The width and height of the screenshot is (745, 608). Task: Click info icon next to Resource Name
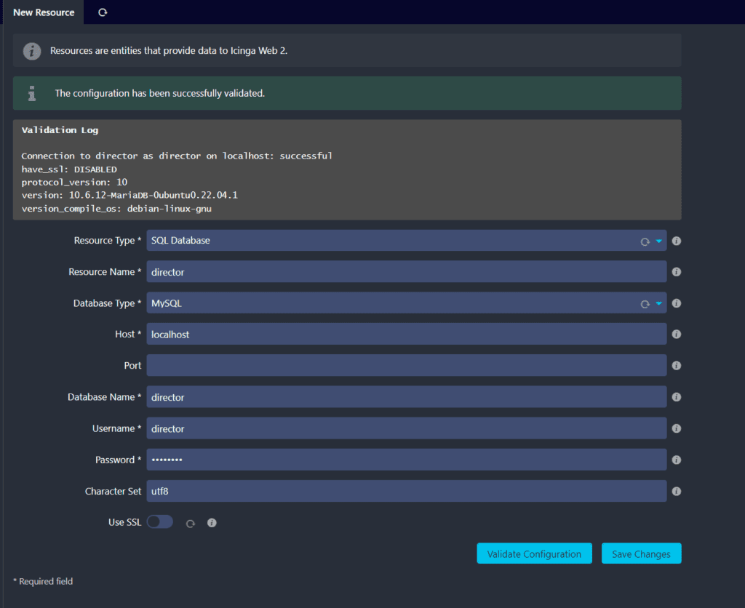[x=676, y=272]
